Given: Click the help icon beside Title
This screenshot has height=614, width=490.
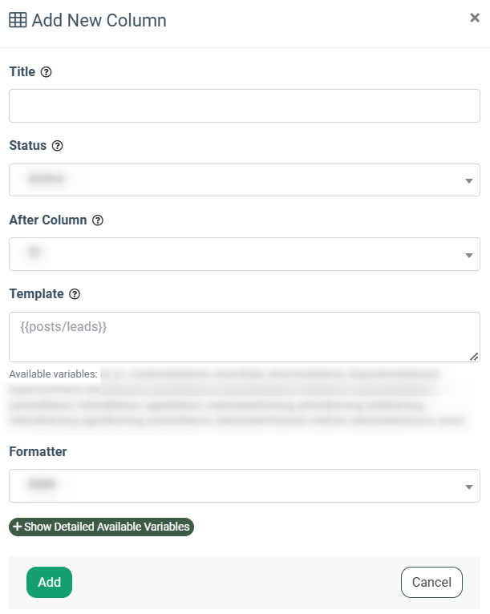Looking at the screenshot, I should tap(46, 72).
